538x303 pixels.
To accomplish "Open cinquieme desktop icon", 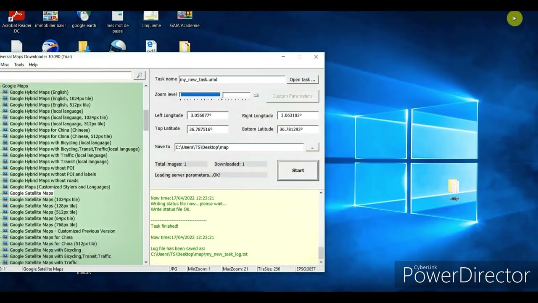I will pos(151,20).
